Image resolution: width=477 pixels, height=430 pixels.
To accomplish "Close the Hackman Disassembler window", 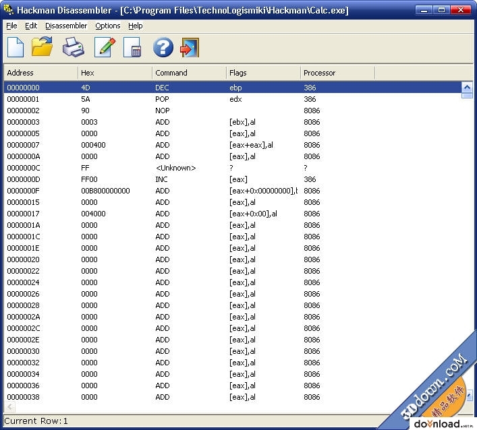I will coord(461,10).
